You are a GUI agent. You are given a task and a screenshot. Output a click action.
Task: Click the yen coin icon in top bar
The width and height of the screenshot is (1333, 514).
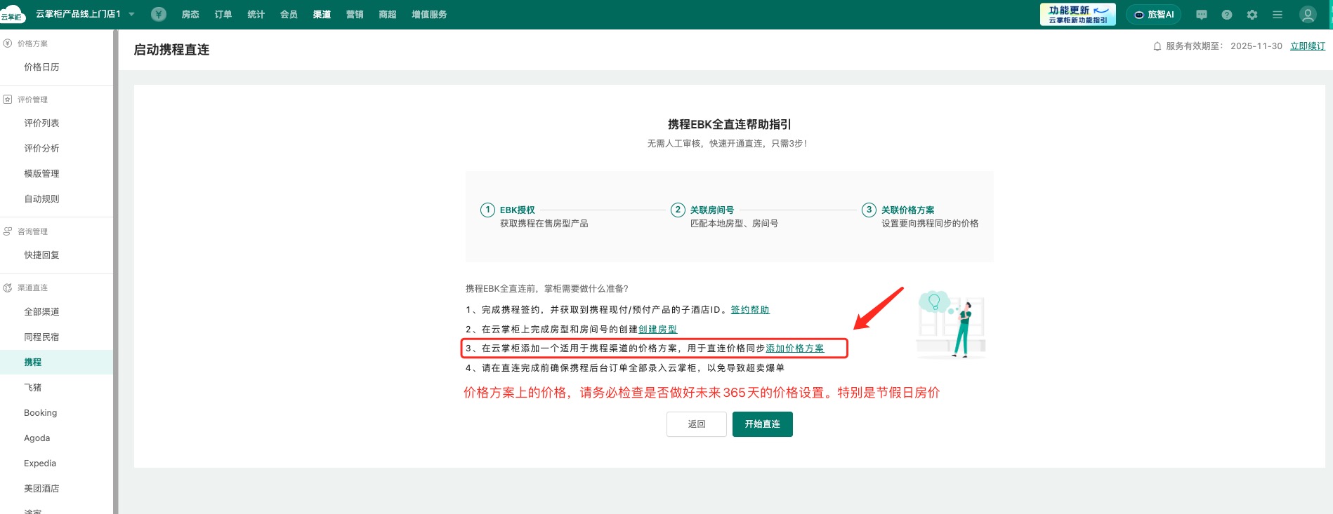(x=159, y=14)
